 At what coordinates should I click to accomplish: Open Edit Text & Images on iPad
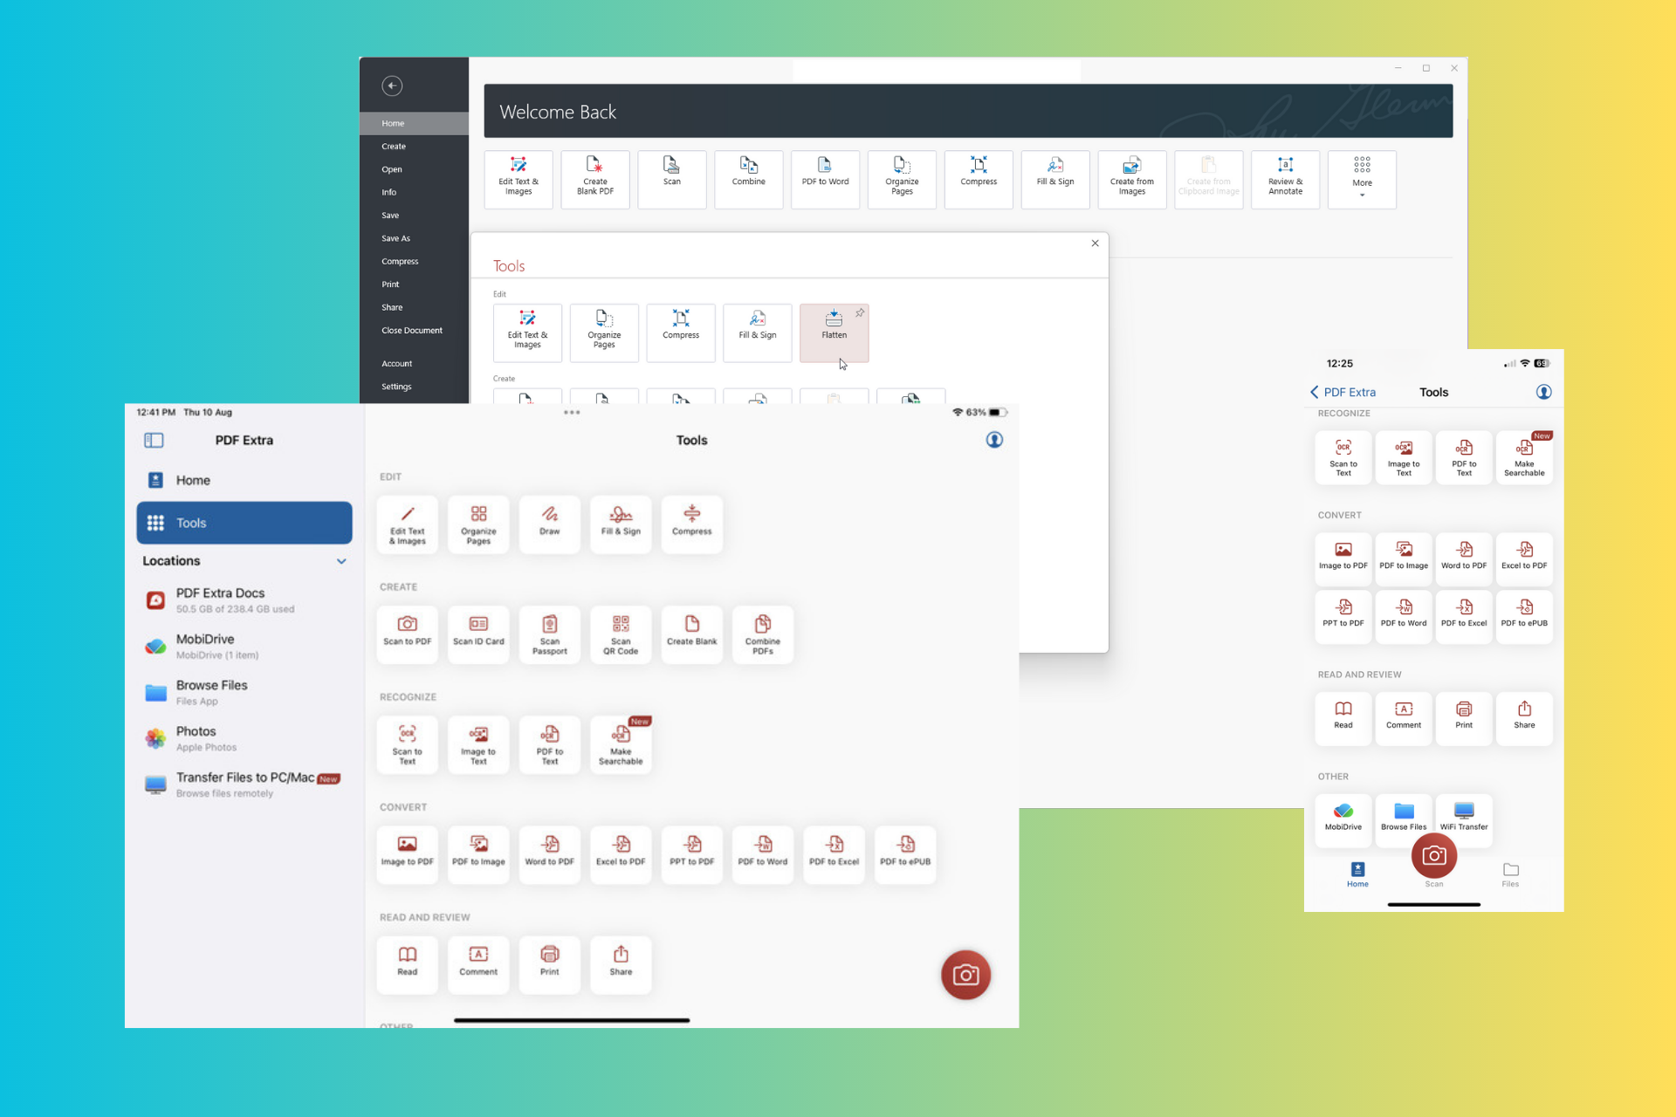pyautogui.click(x=408, y=524)
